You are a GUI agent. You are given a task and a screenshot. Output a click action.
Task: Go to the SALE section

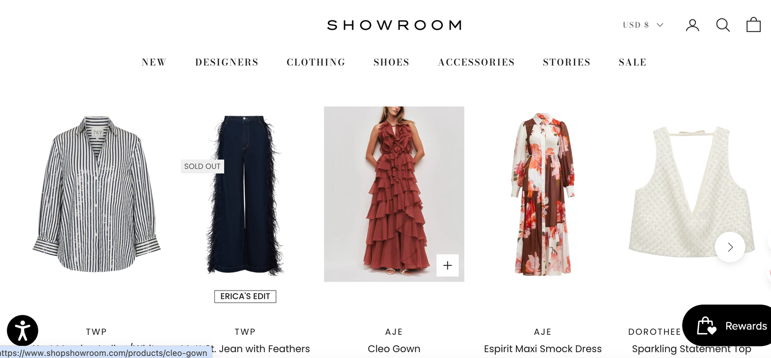633,62
